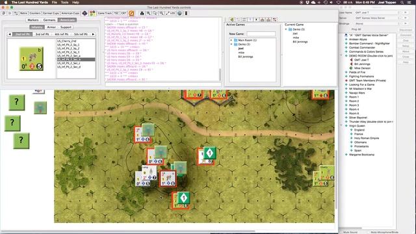Click the left arrow of the platoon tabs

(10, 34)
